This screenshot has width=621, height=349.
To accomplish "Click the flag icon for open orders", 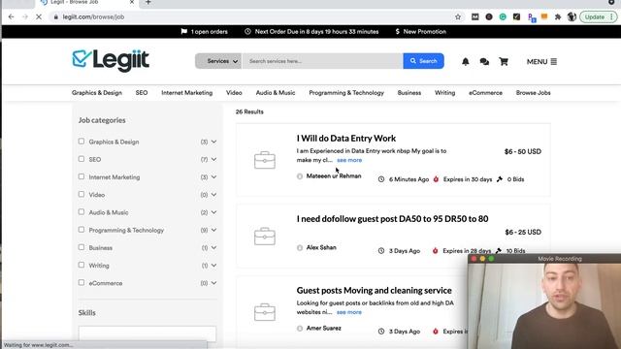I will (184, 31).
